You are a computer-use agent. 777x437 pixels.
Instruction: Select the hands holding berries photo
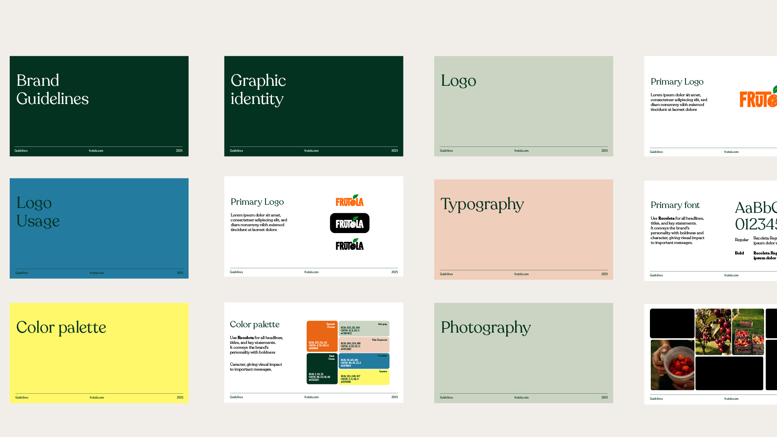click(672, 365)
